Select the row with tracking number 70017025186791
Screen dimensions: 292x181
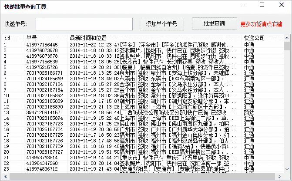coord(44,73)
